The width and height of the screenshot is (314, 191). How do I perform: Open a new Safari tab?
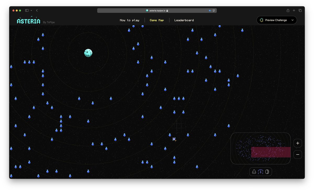coord(294,10)
